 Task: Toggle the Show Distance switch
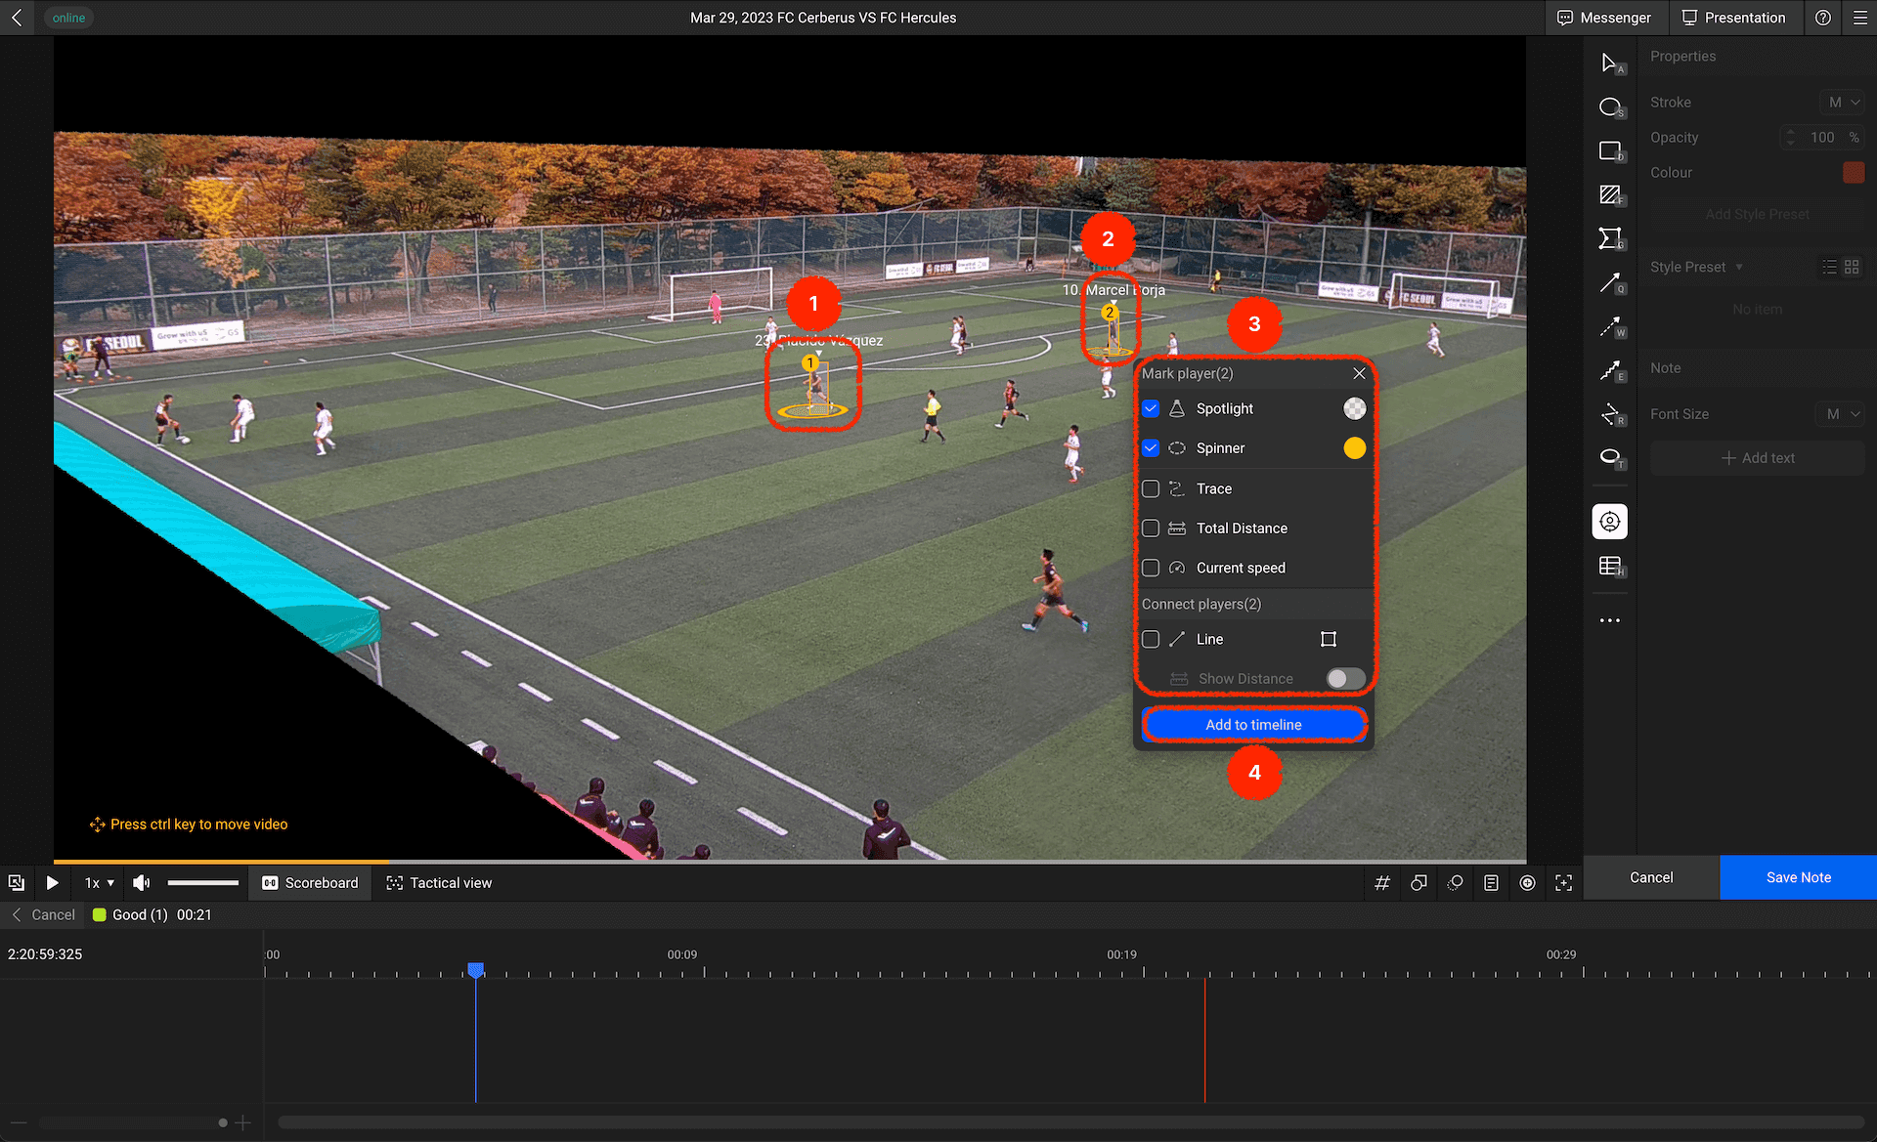[x=1345, y=679]
